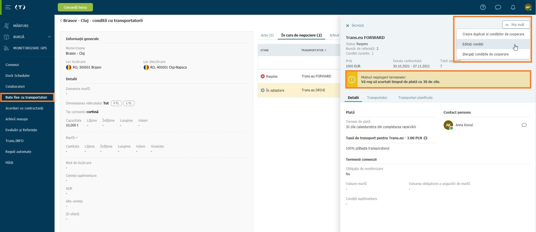Click the back arrow next to Brasov - Cluj
536x232 pixels.
pyautogui.click(x=61, y=21)
